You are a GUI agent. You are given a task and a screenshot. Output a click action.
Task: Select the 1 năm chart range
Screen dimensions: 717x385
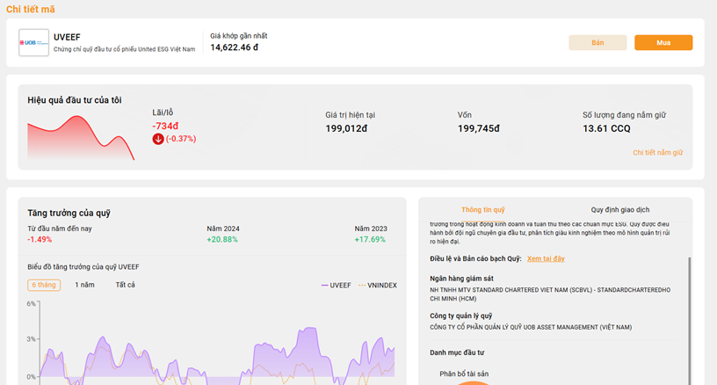tap(84, 285)
